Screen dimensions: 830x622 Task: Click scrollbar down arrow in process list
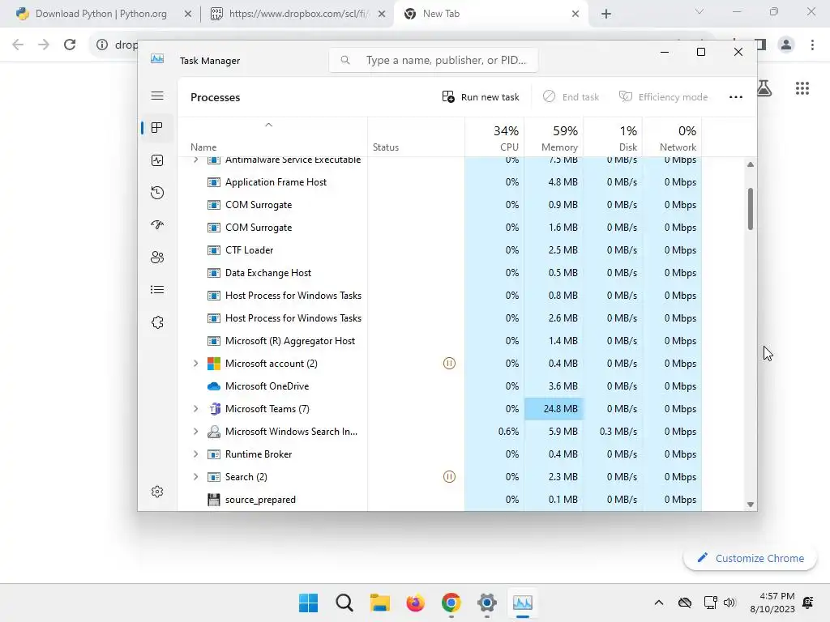pos(750,505)
